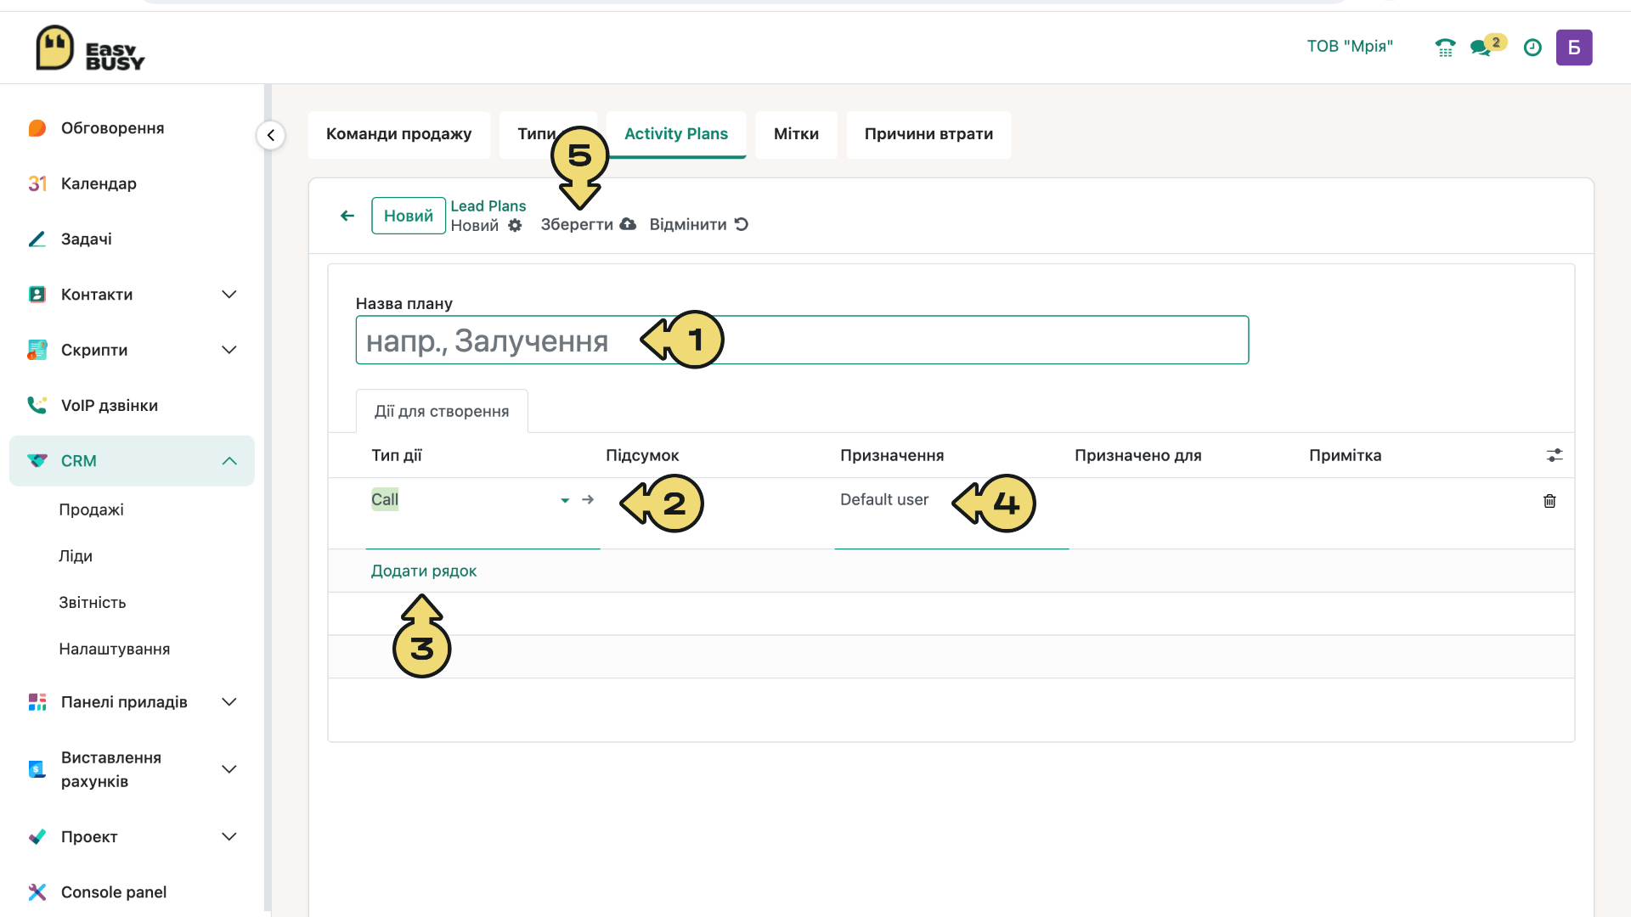
Task: Click the Примітка column header
Action: [x=1345, y=455]
